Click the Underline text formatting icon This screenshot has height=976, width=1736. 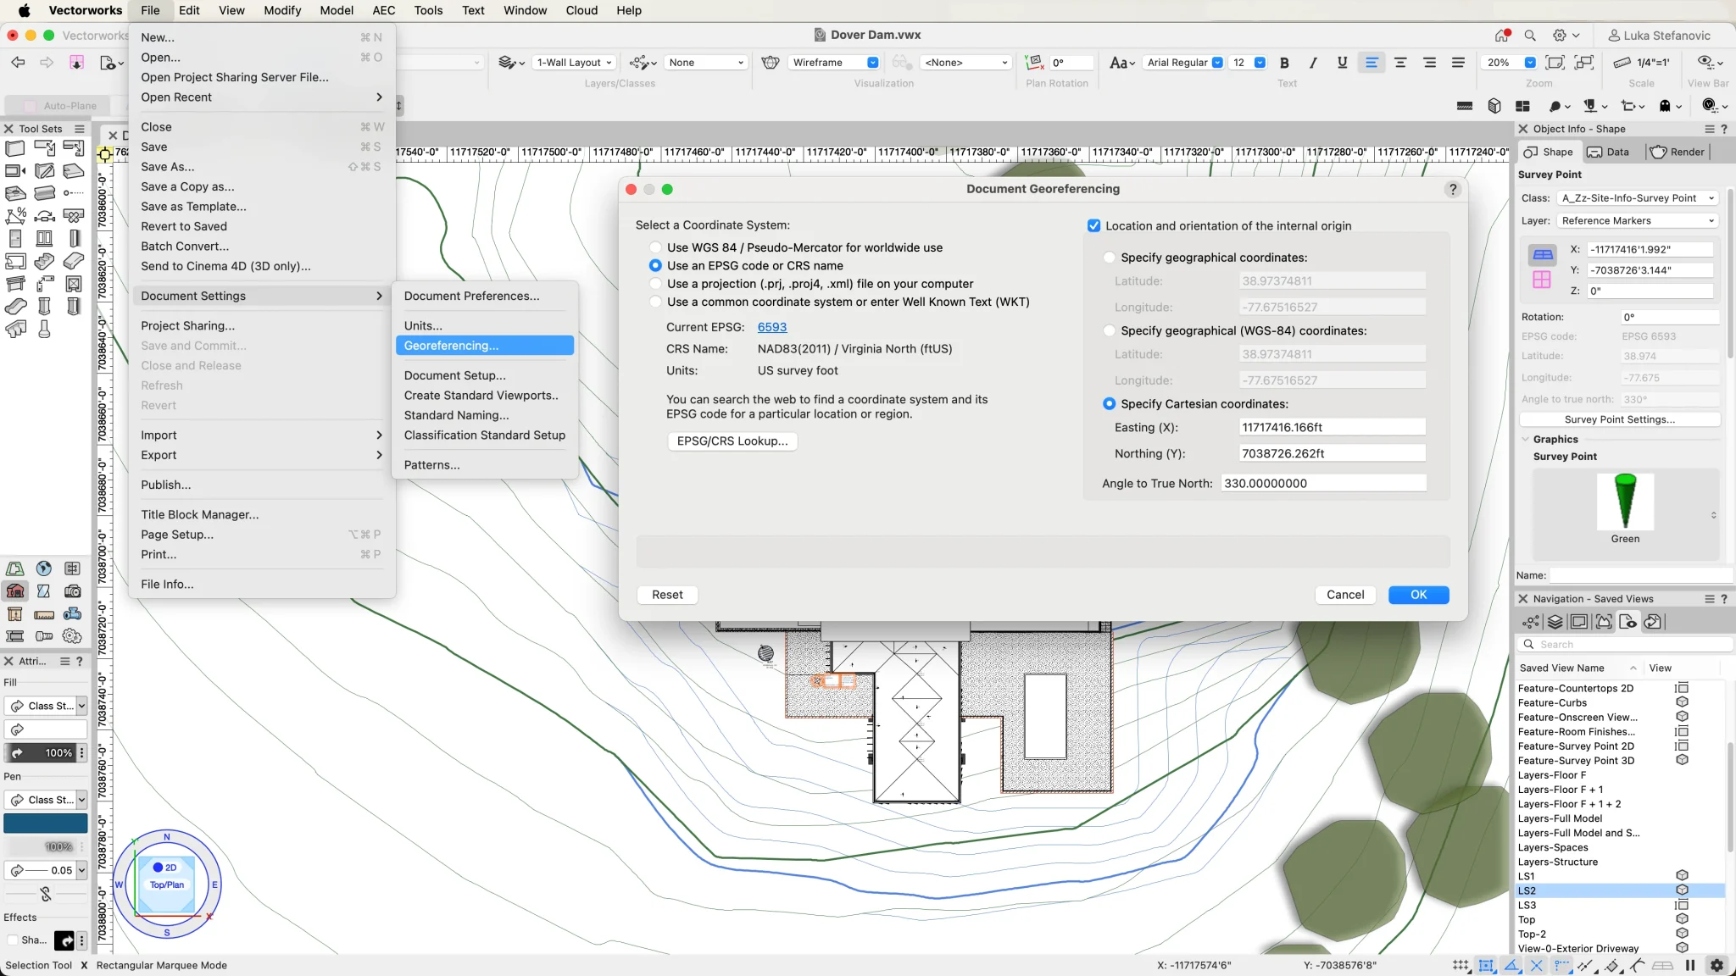1342,63
